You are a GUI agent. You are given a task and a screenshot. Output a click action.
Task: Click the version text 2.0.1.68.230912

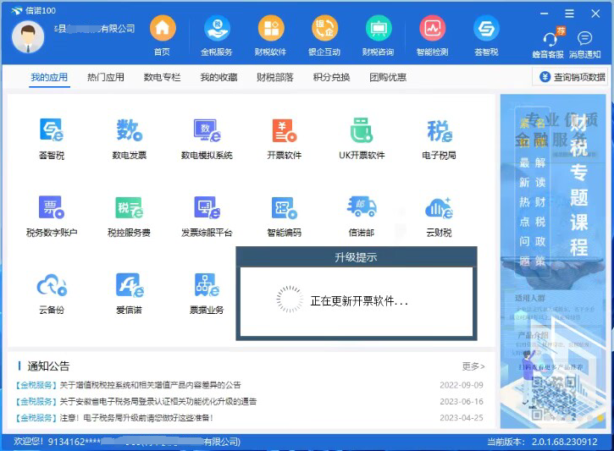point(565,442)
